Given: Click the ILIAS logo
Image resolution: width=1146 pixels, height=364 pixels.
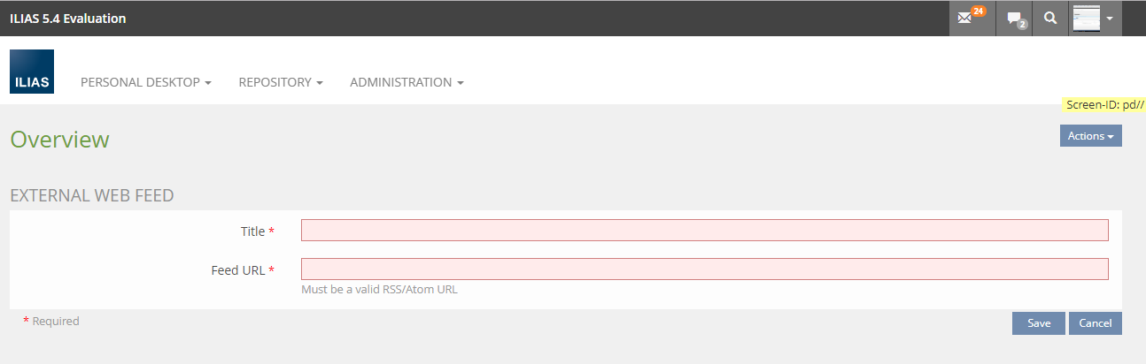Looking at the screenshot, I should point(32,72).
